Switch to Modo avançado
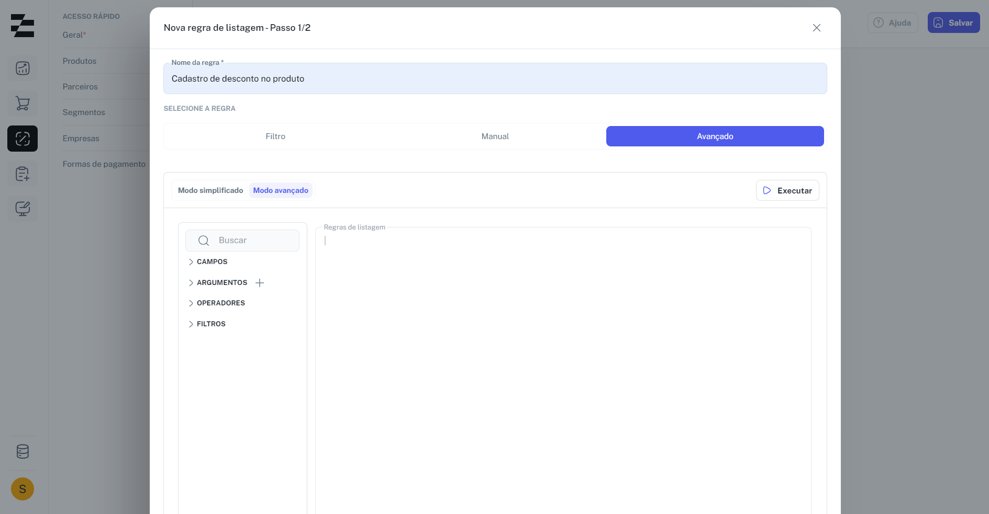This screenshot has width=989, height=514. (x=281, y=190)
